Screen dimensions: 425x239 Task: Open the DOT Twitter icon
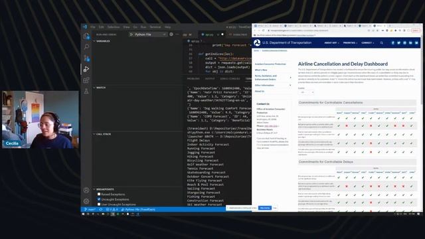(x=398, y=42)
